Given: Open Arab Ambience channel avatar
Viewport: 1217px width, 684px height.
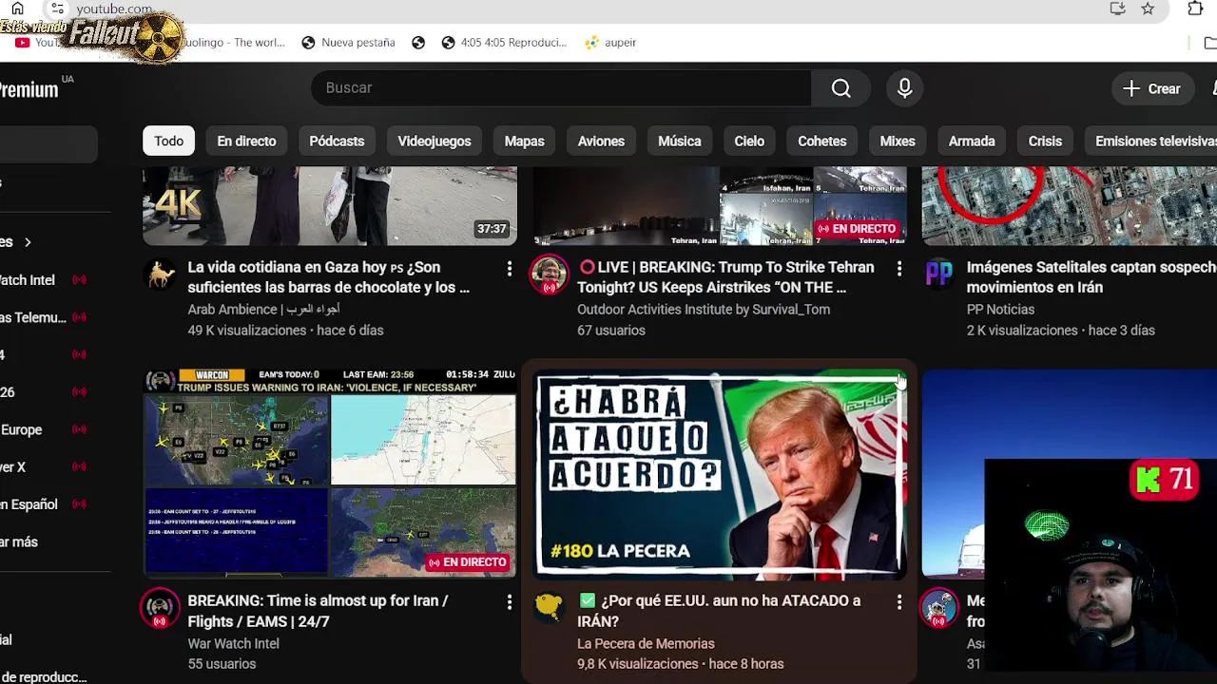Looking at the screenshot, I should coord(160,275).
